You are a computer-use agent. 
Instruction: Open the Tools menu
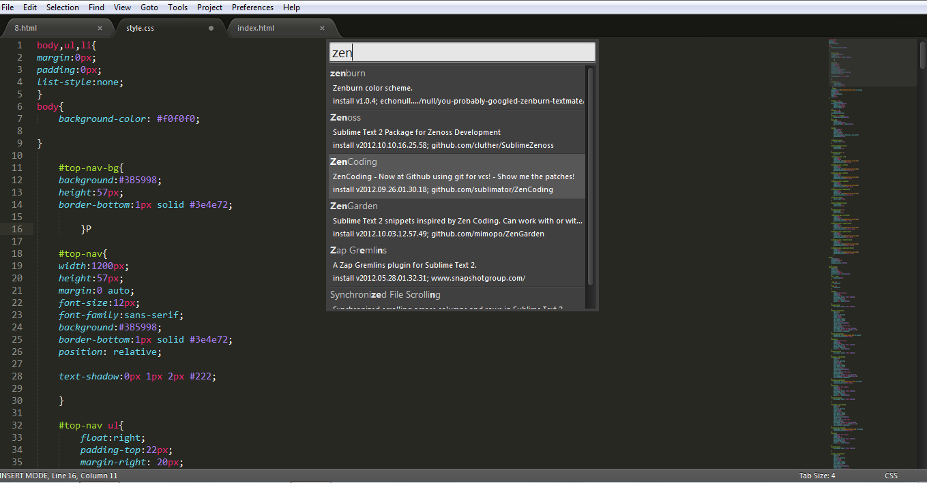(177, 7)
